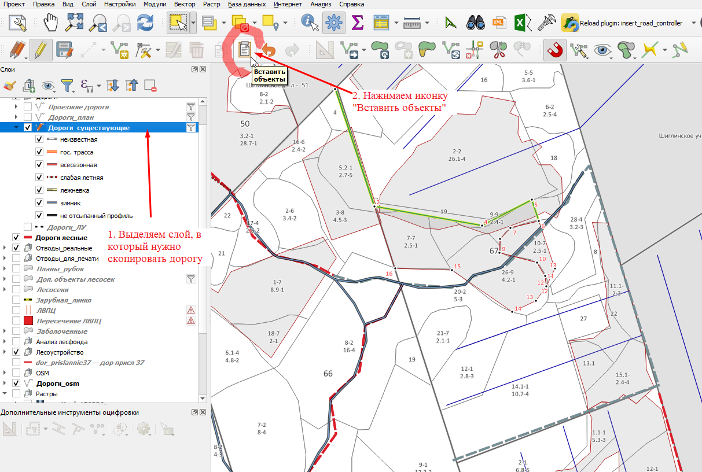Click the Paste Features clipboard icon
Image resolution: width=702 pixels, height=472 pixels.
point(245,50)
